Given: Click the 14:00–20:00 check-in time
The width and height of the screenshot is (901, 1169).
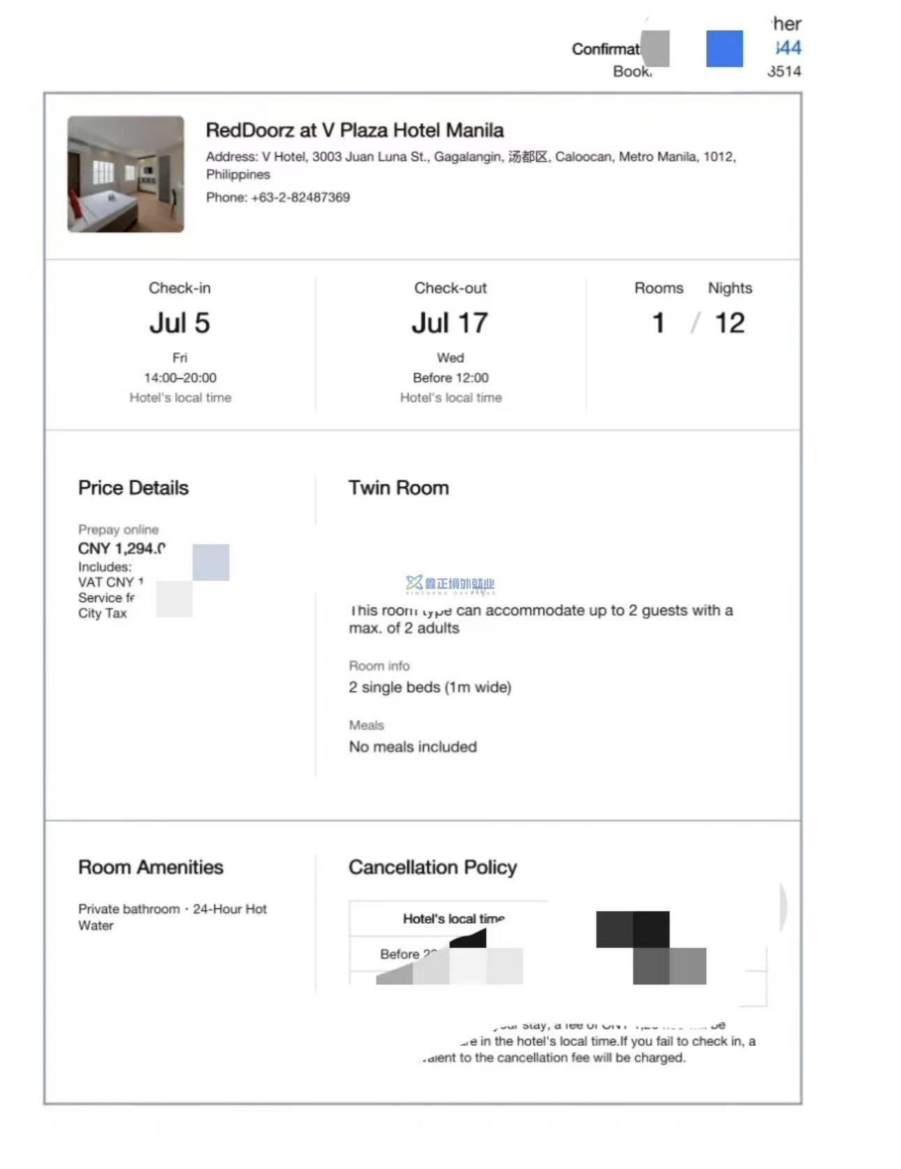Looking at the screenshot, I should coord(180,378).
